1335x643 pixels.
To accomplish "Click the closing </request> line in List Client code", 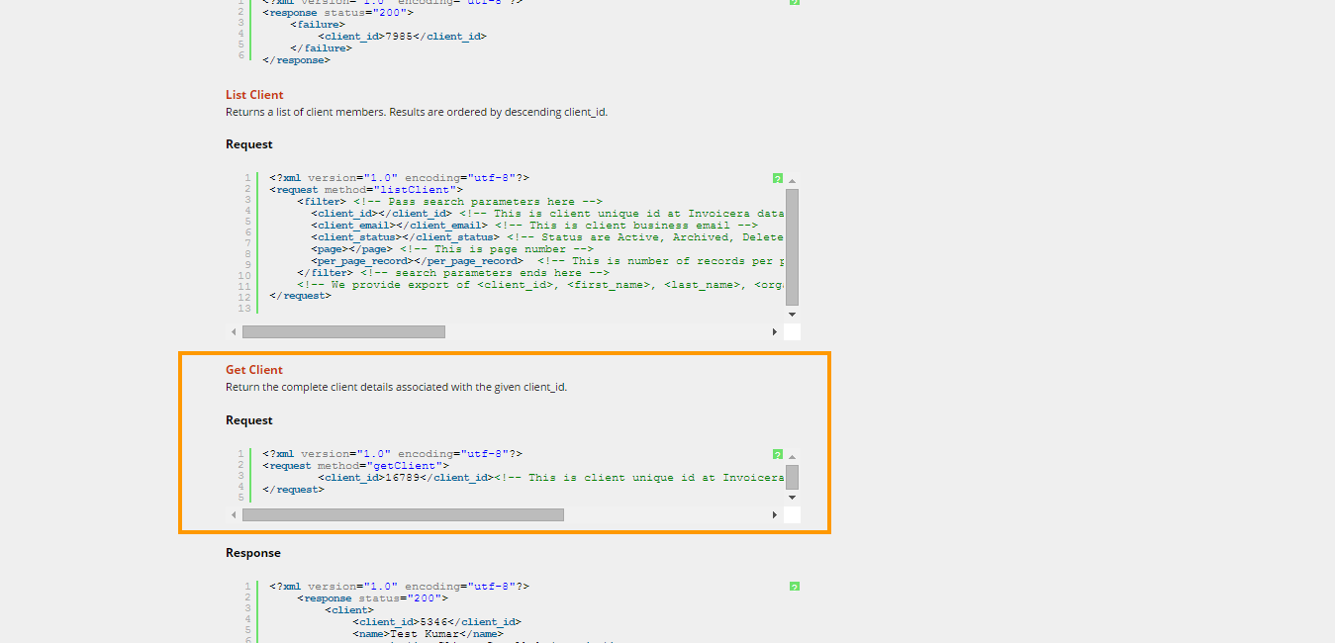I will click(300, 296).
